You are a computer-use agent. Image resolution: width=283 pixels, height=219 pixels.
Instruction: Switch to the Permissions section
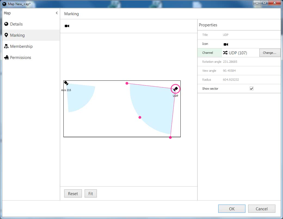pos(20,58)
